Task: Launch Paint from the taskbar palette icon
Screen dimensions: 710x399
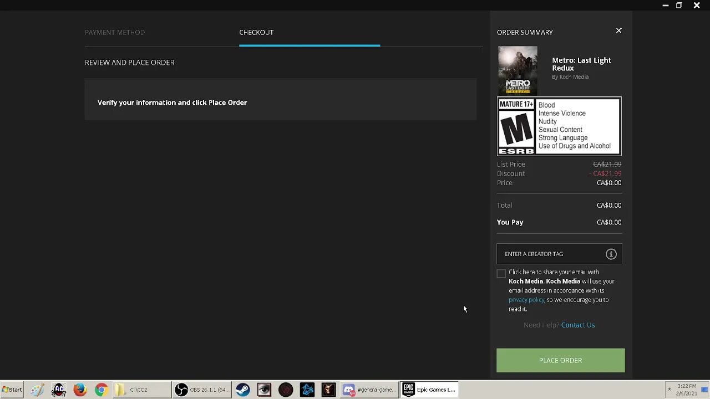Action: pos(37,390)
